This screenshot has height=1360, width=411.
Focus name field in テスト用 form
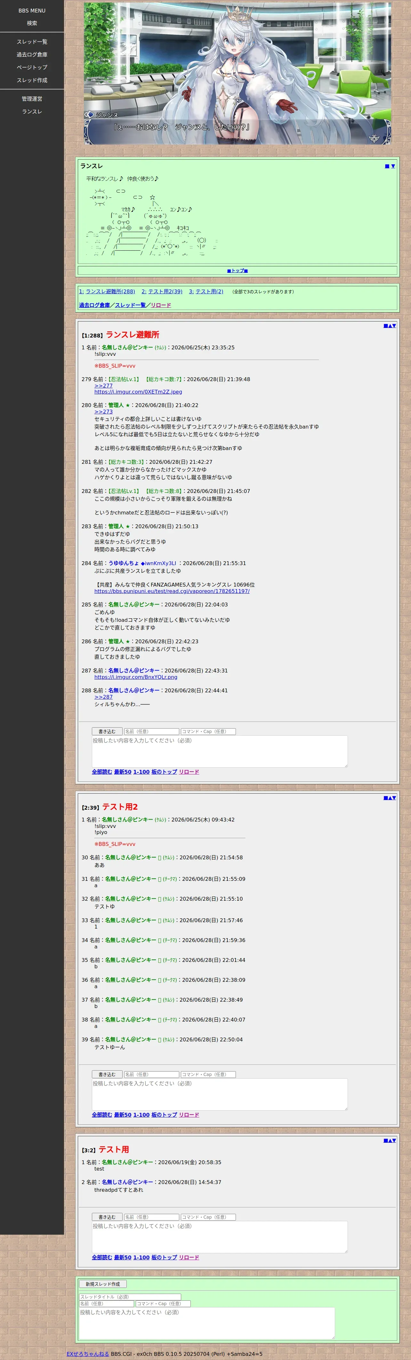[x=151, y=1217]
